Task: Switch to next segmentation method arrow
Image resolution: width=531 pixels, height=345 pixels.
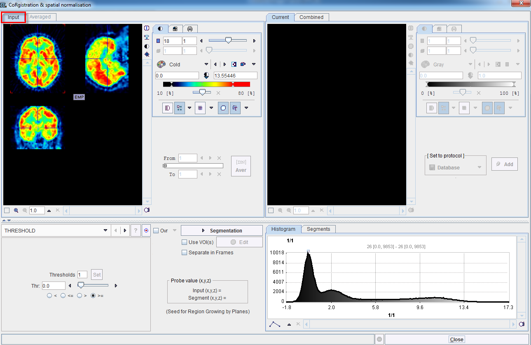Action: click(x=125, y=231)
